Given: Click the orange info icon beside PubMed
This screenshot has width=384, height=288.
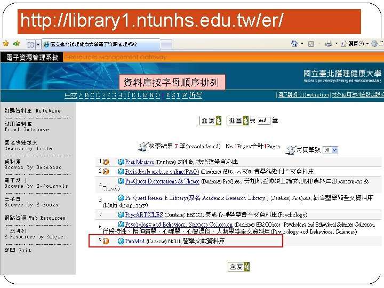Looking at the screenshot, I should pos(106,241).
